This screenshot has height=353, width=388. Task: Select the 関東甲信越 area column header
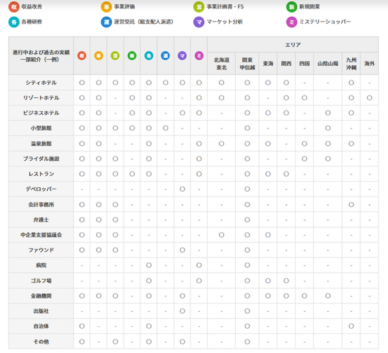(247, 64)
